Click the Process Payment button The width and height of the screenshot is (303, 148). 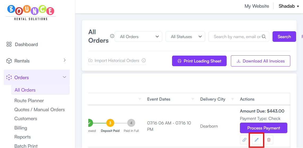(264, 128)
